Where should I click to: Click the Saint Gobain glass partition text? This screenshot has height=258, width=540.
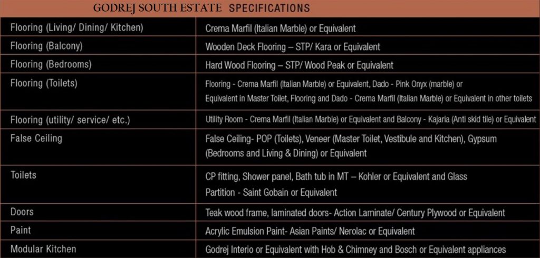[x=271, y=192]
